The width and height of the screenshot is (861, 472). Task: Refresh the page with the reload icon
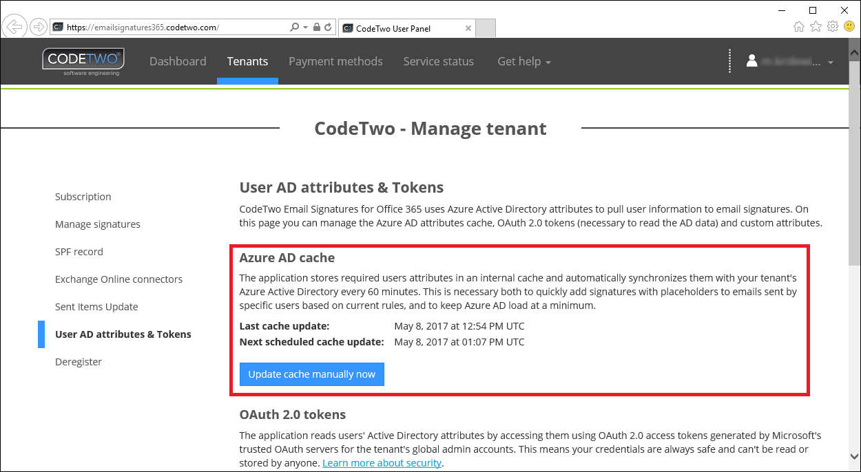[328, 28]
